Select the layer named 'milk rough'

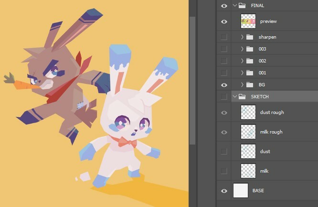tap(271, 132)
